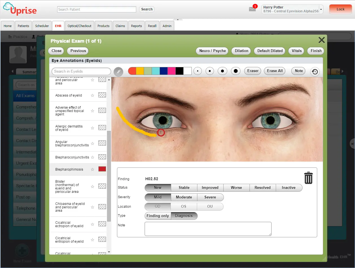Viewport: 355px width, 268px height.
Task: Delete the finding using the trash icon
Action: pos(308,178)
